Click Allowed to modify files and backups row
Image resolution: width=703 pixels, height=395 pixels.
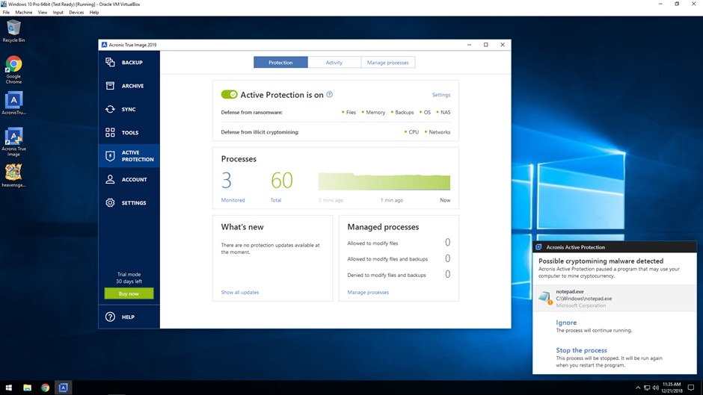[399, 258]
